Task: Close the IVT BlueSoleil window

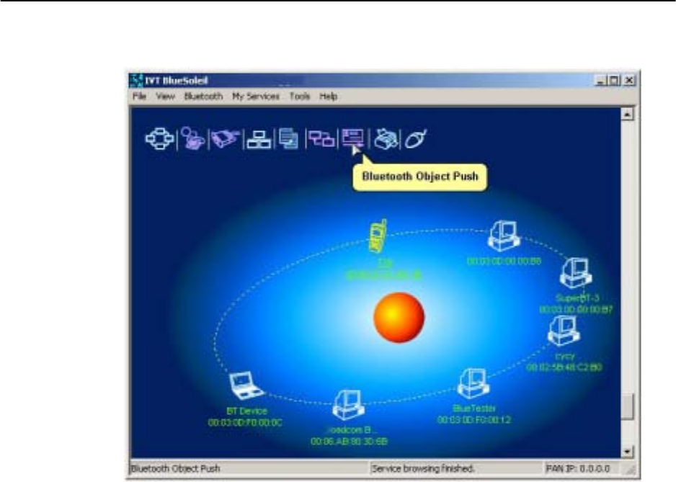Action: click(629, 80)
